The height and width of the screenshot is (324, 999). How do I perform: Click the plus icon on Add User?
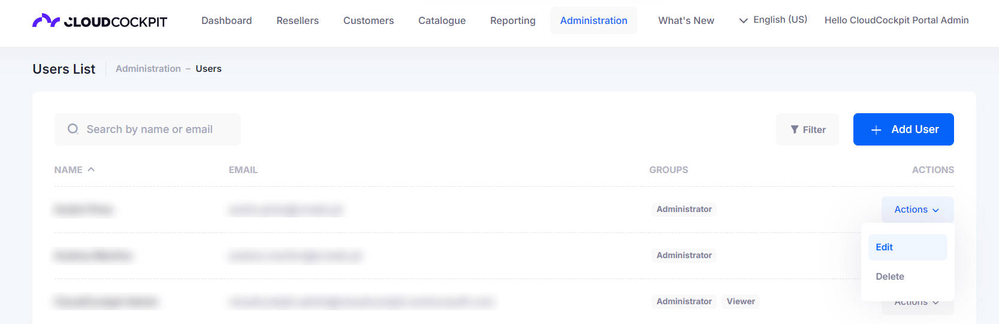click(876, 130)
